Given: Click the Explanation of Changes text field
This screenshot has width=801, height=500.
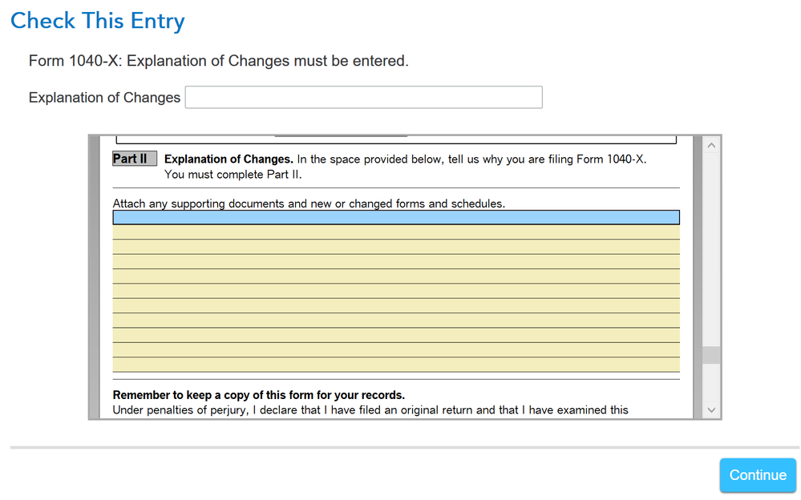Looking at the screenshot, I should pos(363,97).
